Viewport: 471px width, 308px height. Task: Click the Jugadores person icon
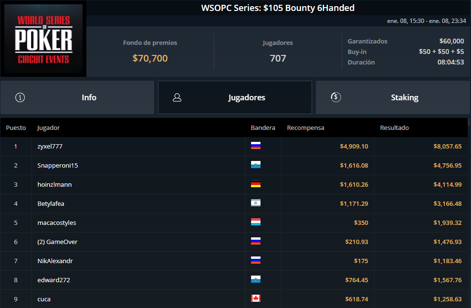(x=177, y=97)
